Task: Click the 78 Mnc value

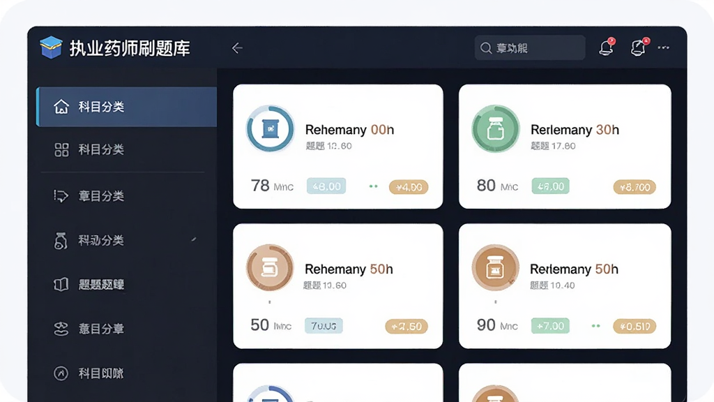Action: click(272, 186)
